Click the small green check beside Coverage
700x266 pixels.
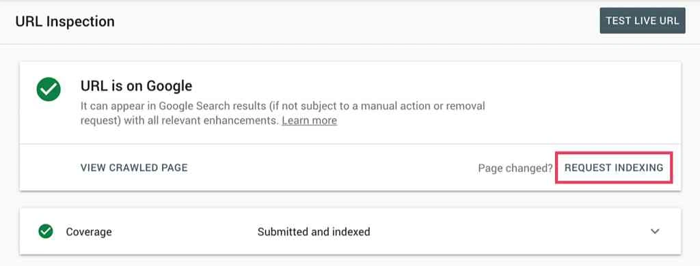pos(46,231)
